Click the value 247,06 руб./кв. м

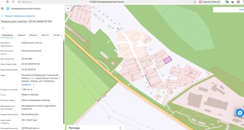tap(30, 128)
